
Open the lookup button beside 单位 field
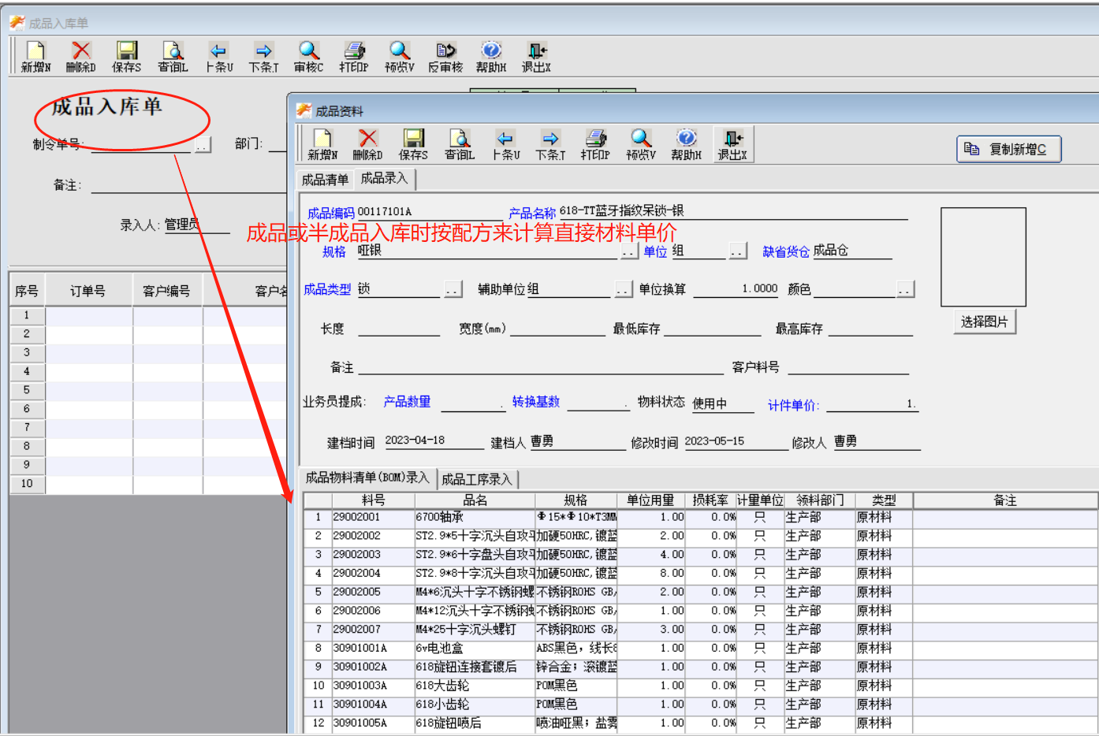(x=737, y=251)
